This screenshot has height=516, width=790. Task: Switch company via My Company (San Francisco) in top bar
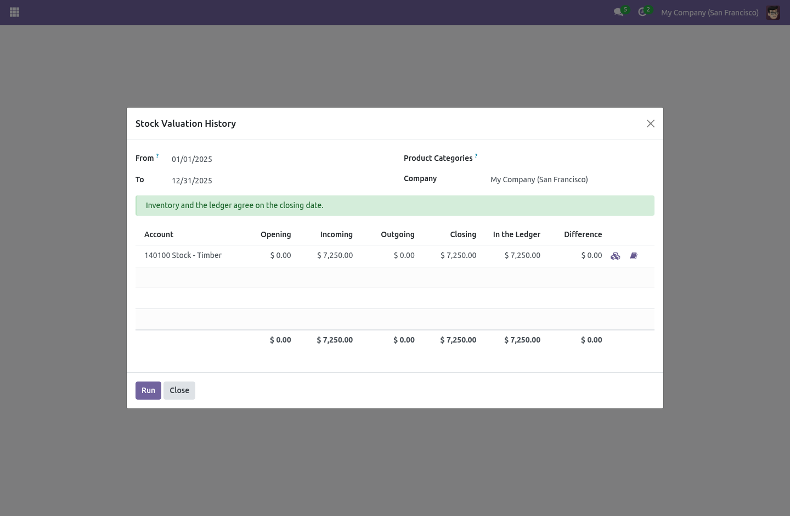(x=710, y=12)
